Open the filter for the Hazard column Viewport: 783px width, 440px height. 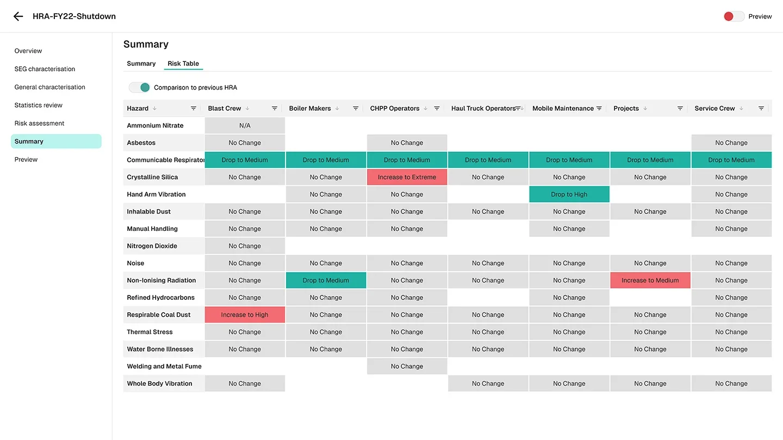pyautogui.click(x=194, y=108)
